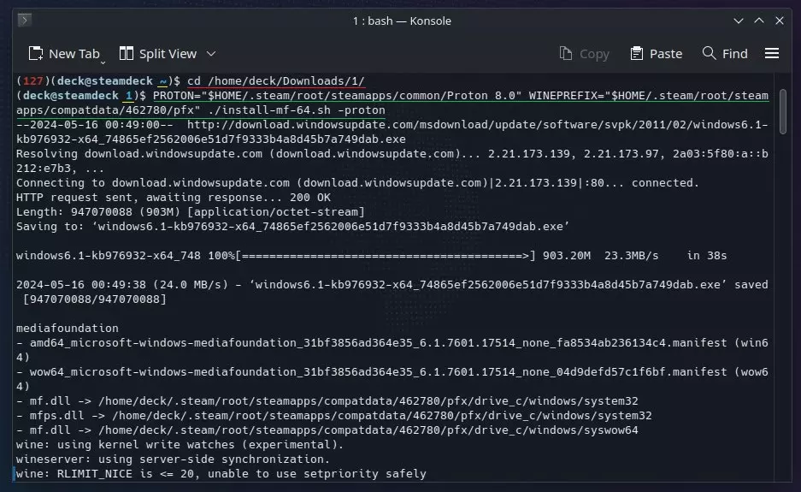Click the Split View panes icon
The image size is (801, 492).
tap(127, 54)
